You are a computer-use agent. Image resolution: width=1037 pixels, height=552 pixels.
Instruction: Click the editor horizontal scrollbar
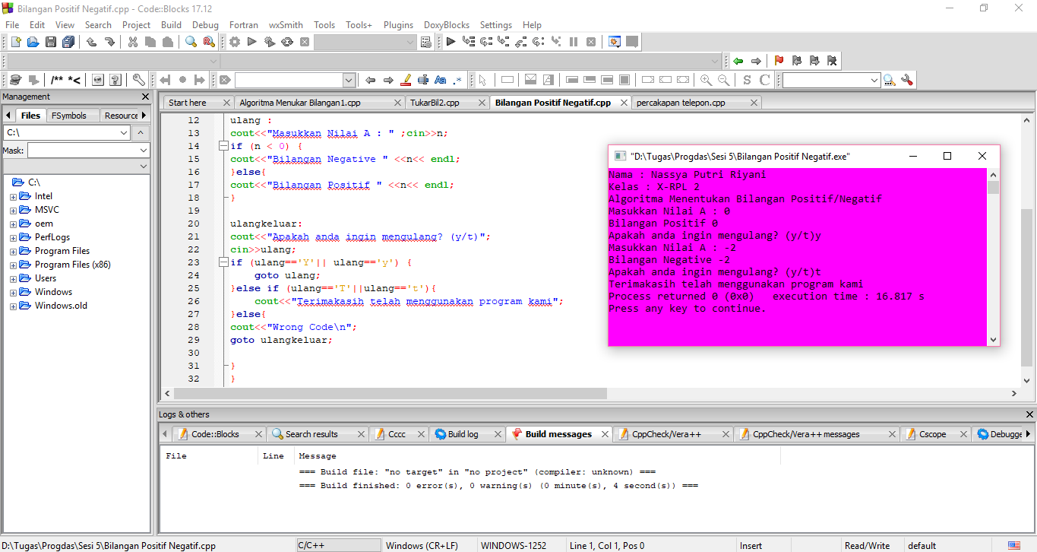[x=391, y=394]
